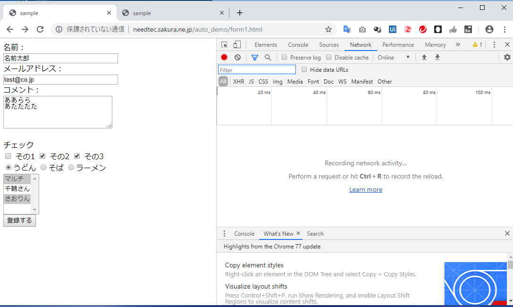Open the DevTools customize three-dot menu
Viewport: 513px width, 307px height.
[x=494, y=45]
